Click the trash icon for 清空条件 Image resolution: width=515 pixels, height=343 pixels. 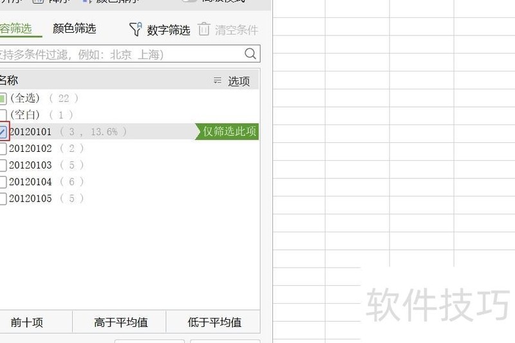(203, 29)
